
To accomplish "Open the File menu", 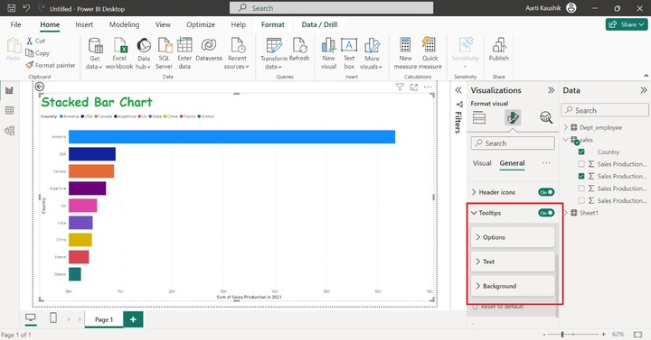I will (15, 24).
